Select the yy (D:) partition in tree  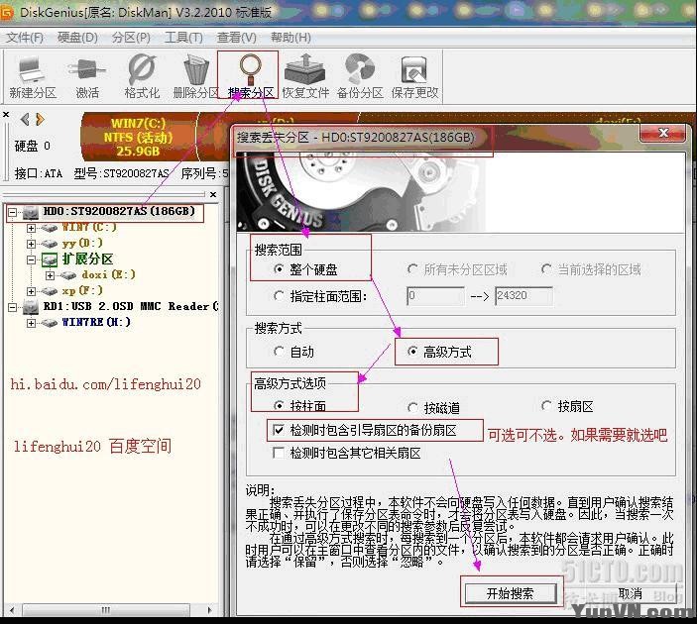point(82,244)
